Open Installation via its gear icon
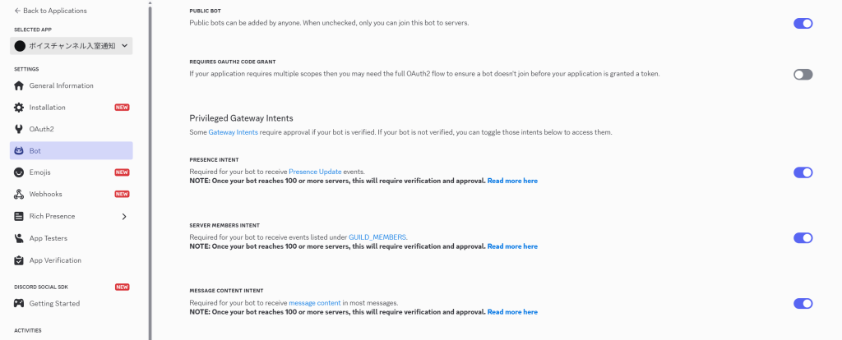Screen dimensions: 842x340 (x=19, y=108)
